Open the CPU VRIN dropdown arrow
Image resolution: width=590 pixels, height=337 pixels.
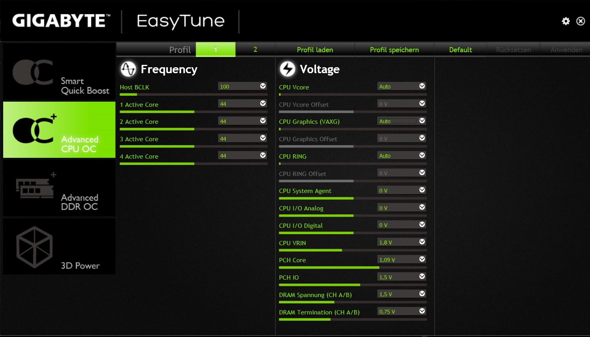click(422, 242)
